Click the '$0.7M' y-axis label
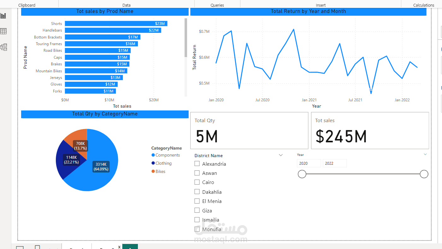Image resolution: width=442 pixels, height=249 pixels. tap(204, 32)
